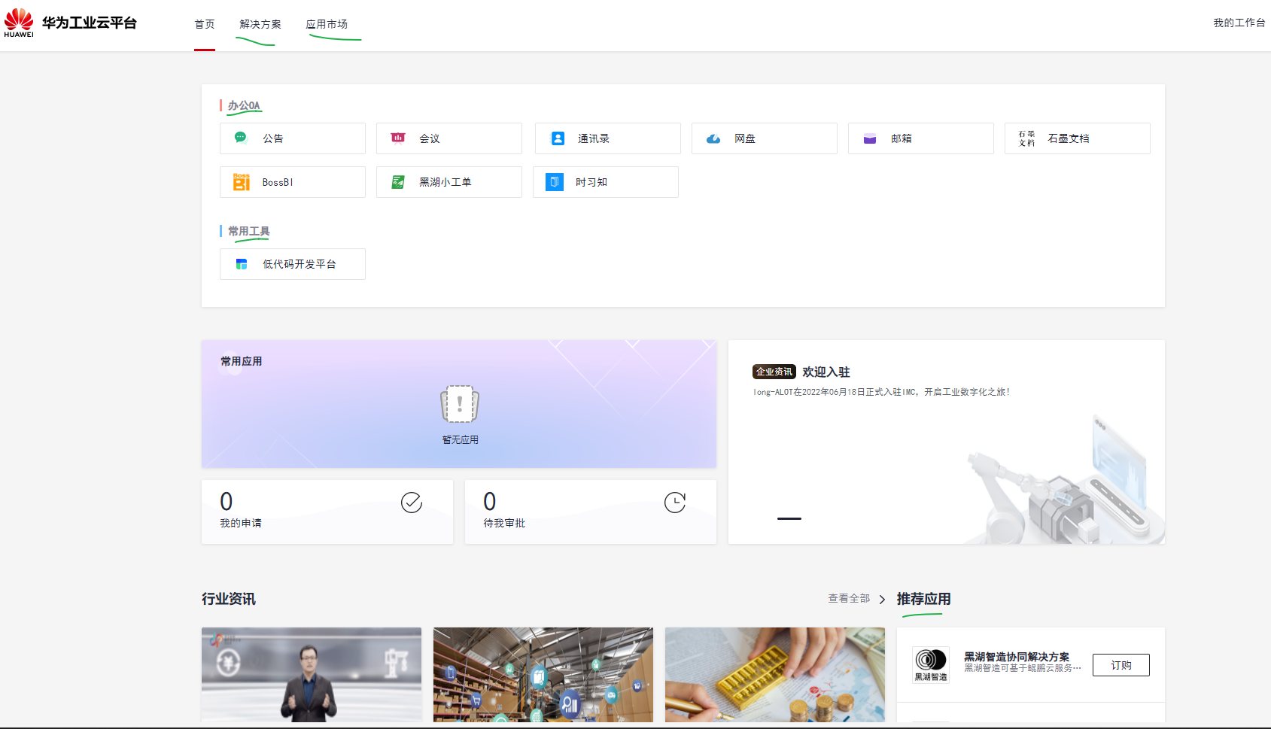Open the 公告 announcement chat icon
1271x729 pixels.
[x=241, y=138]
